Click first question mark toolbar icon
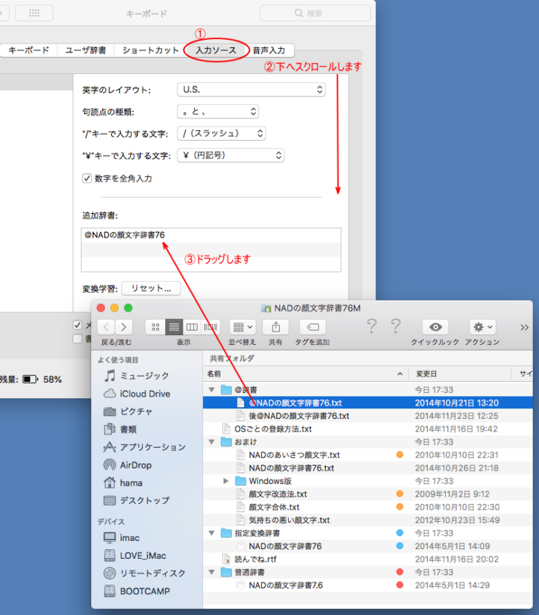 pos(372,326)
